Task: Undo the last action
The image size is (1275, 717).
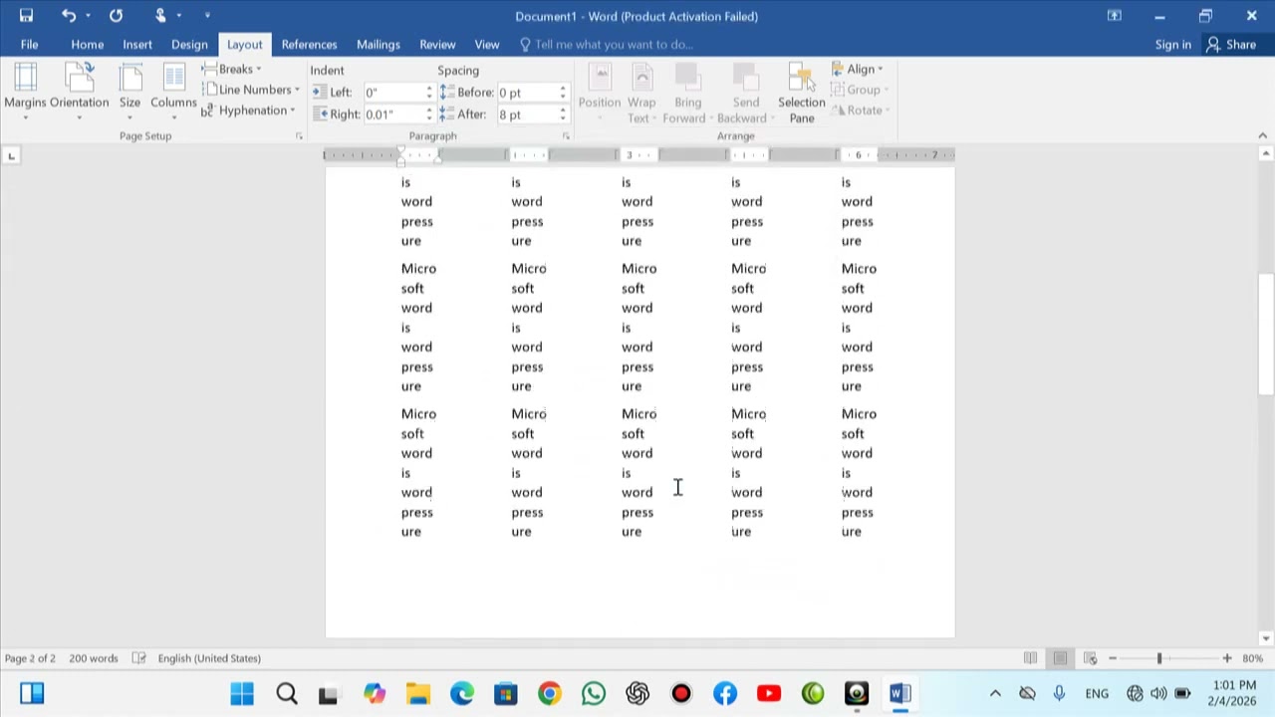Action: click(68, 16)
